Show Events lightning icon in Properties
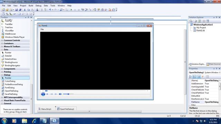221x124 pixels. [x=203, y=77]
